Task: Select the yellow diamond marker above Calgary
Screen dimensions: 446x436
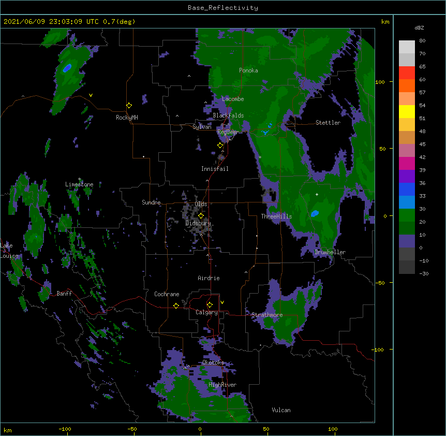Action: point(210,305)
